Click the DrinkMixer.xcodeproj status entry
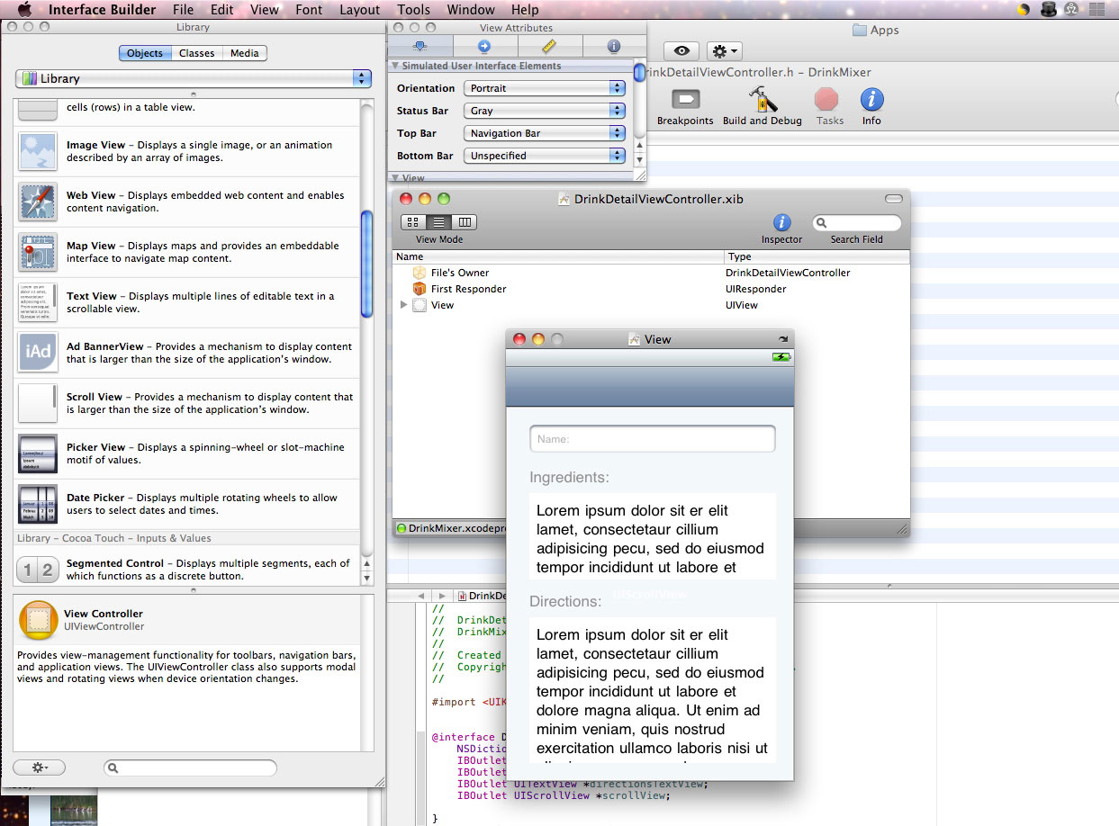1119x826 pixels. coord(452,528)
